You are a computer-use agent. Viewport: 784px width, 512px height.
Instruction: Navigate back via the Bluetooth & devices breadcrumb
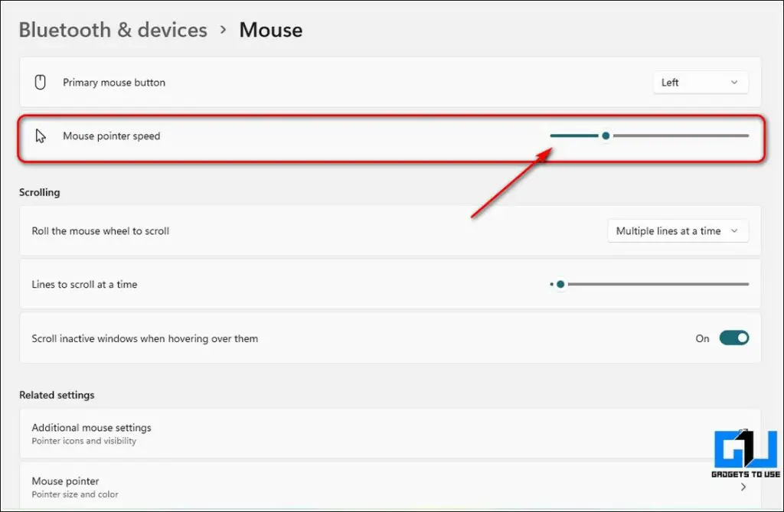pyautogui.click(x=113, y=30)
